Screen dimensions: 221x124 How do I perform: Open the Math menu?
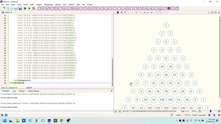coord(32,4)
